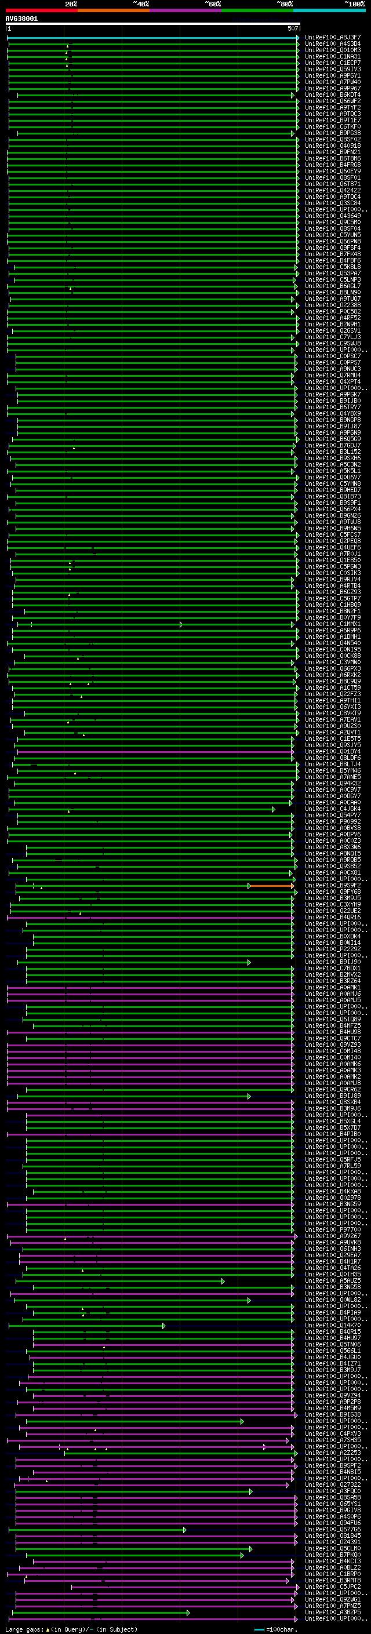
Task: Click hit label UniRef100_A8X3W6
Action: [x=332, y=847]
